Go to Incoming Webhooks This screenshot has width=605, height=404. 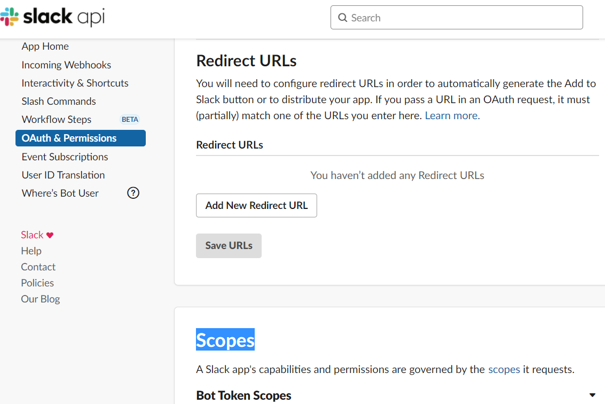coord(66,65)
